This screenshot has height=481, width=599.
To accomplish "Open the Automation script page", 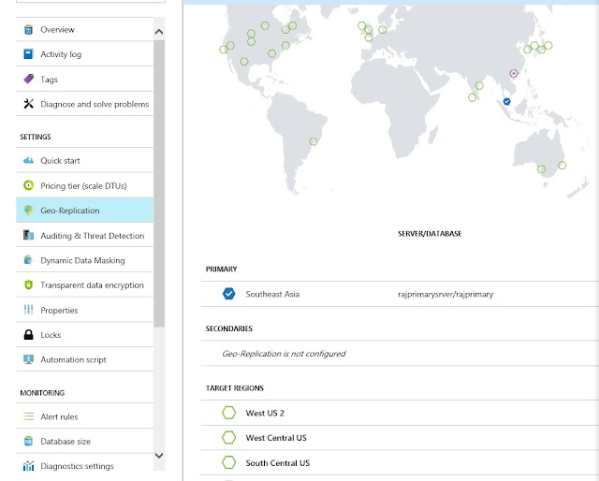I will (73, 359).
